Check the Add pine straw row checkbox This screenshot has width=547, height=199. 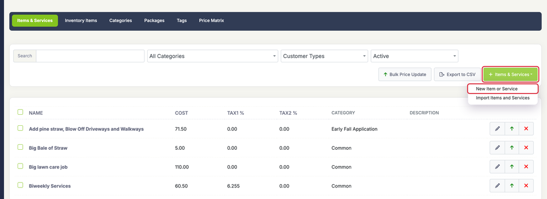tap(20, 128)
